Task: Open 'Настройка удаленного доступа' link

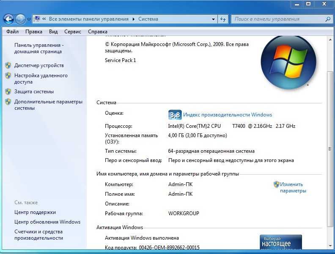Action: pos(41,78)
